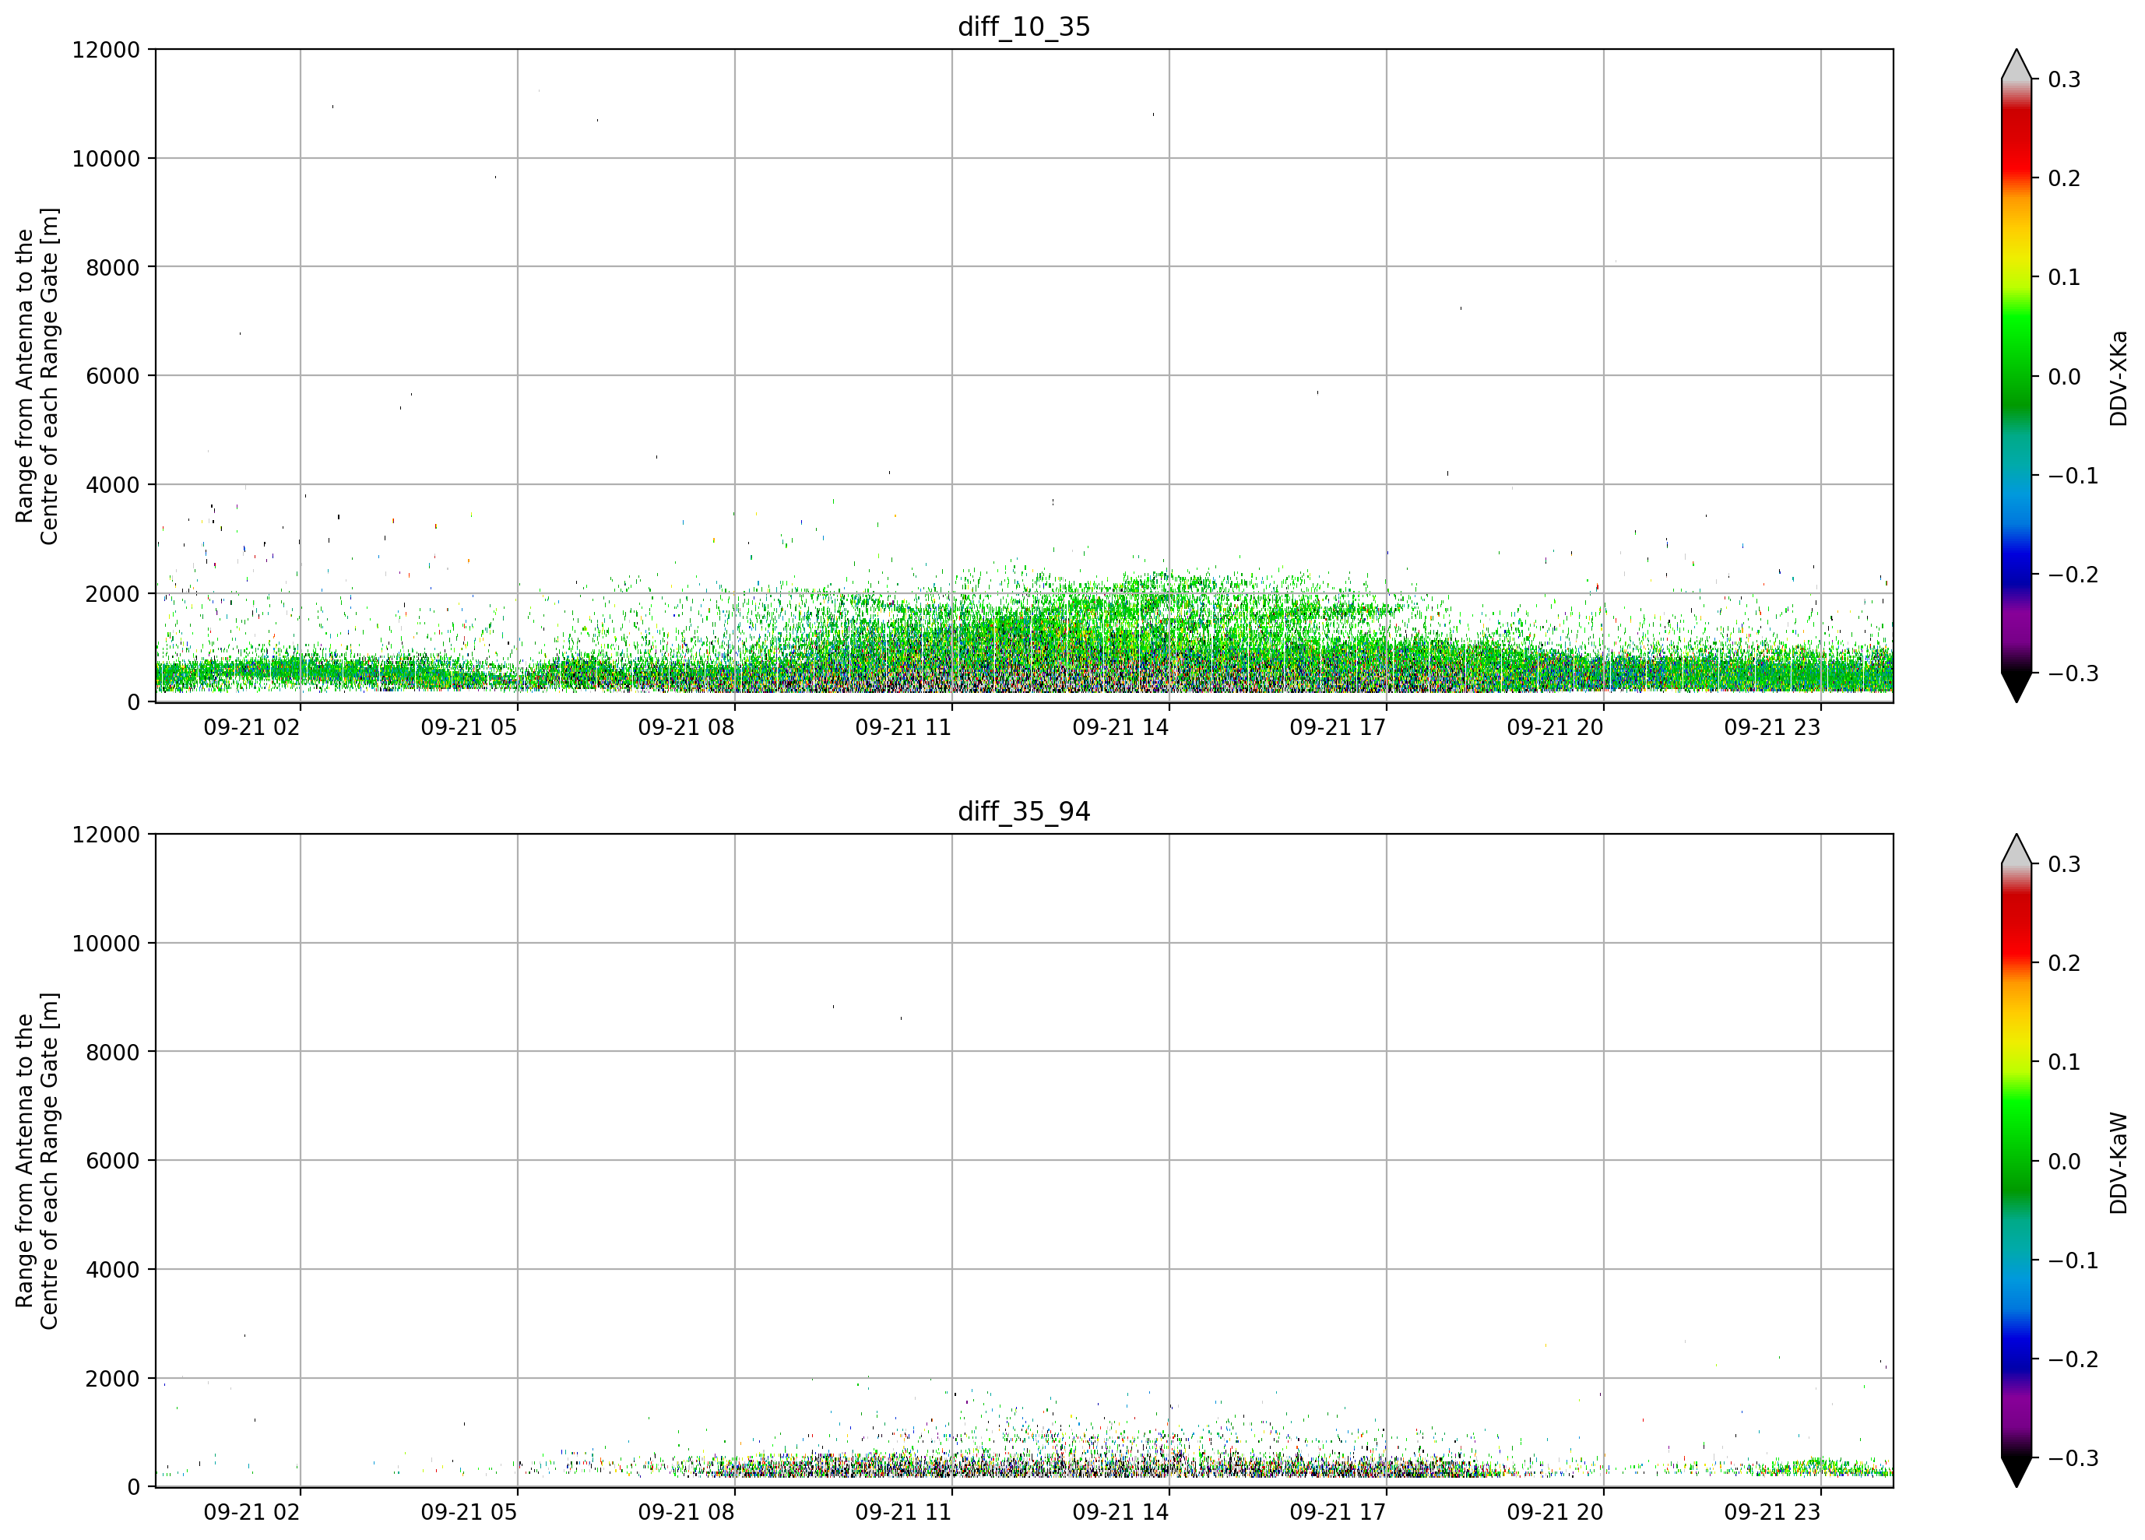Click the 0.0 tick on the DDV-KaW colorbar
Screen dimensions: 2145x1540
click(2064, 1162)
